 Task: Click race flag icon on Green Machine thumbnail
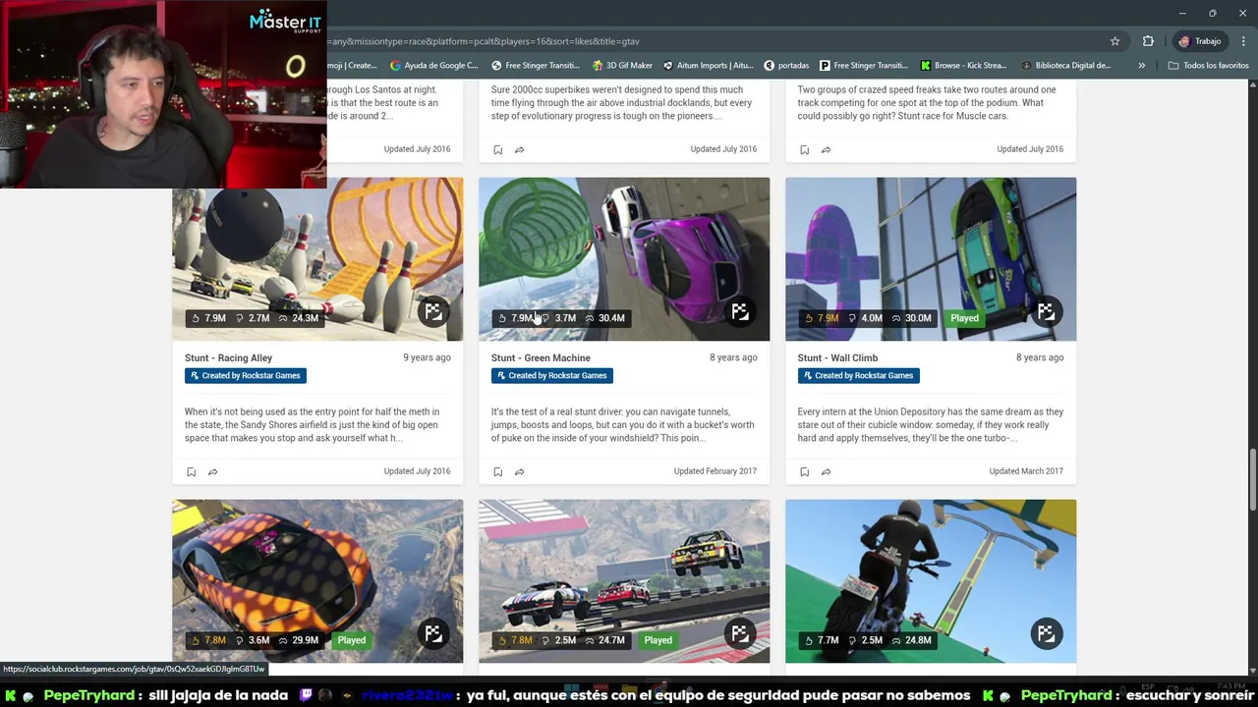pyautogui.click(x=740, y=311)
